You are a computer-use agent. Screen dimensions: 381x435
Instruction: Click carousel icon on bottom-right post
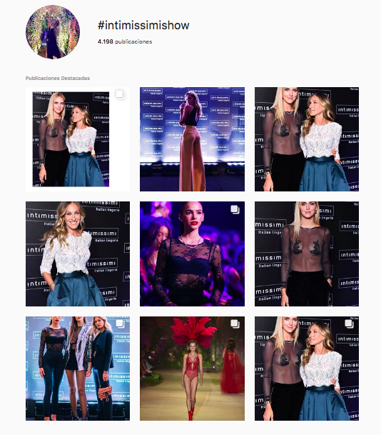pyautogui.click(x=349, y=324)
